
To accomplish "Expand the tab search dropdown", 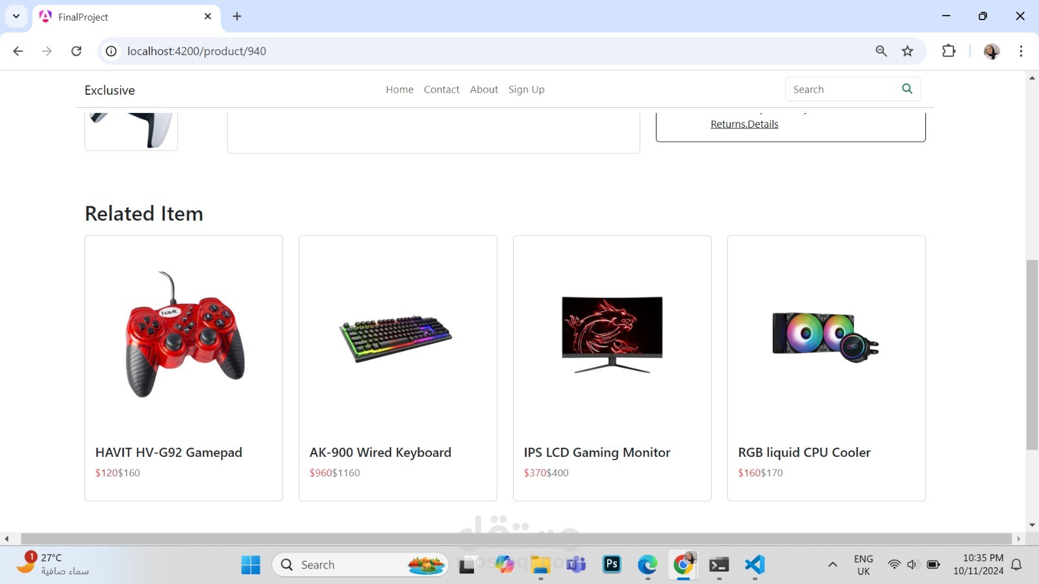I will 16,16.
